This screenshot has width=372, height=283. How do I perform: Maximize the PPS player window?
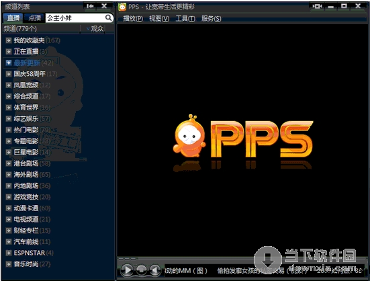click(x=344, y=7)
